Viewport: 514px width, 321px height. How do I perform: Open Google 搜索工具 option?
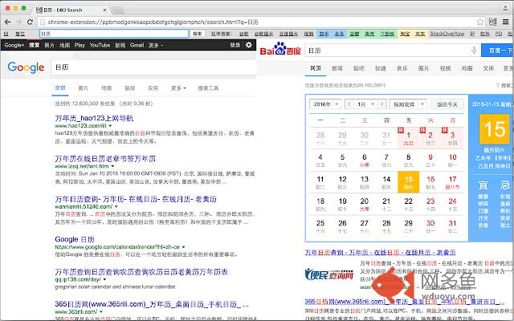click(x=208, y=88)
